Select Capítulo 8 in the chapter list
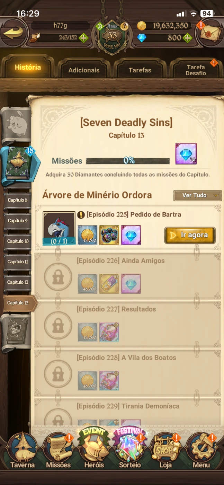Screen dimensions: 224x485 [x=18, y=200]
